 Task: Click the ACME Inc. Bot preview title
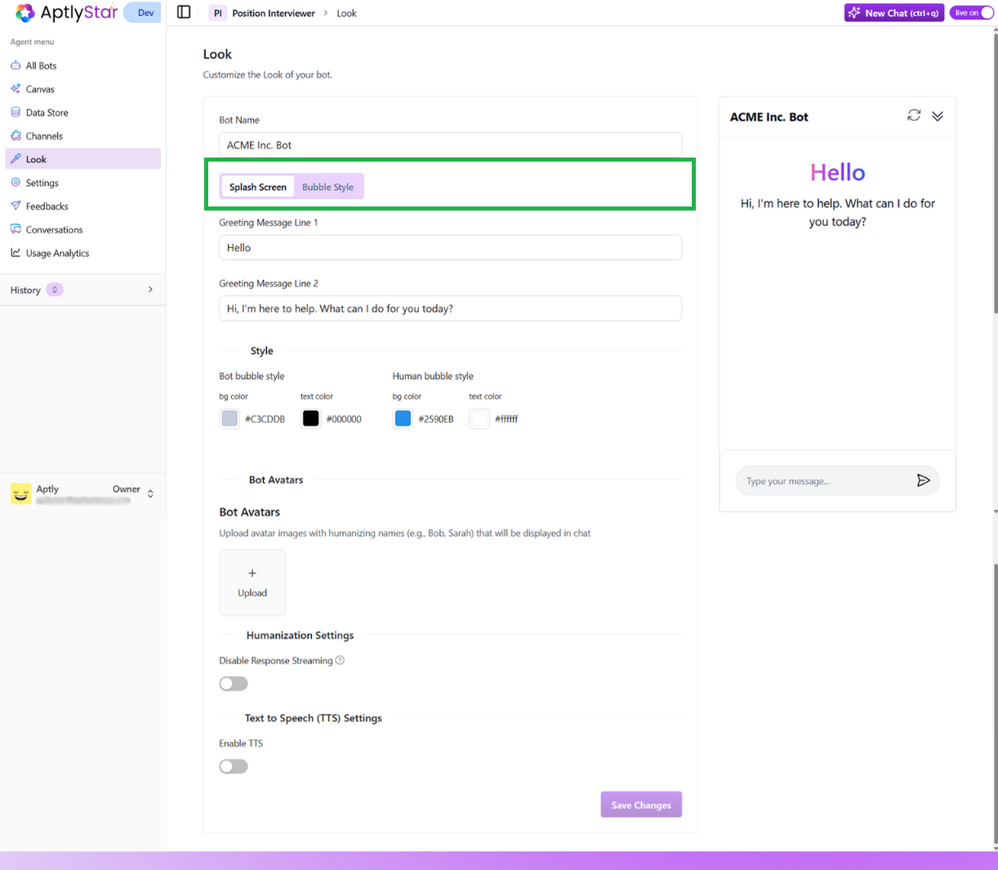click(769, 117)
